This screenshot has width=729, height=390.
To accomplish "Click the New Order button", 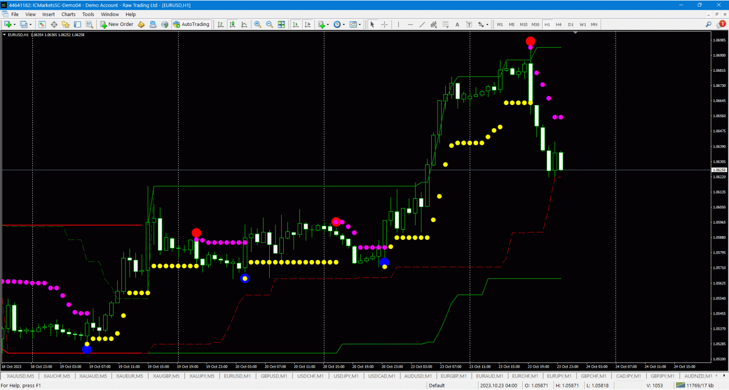I will click(117, 24).
